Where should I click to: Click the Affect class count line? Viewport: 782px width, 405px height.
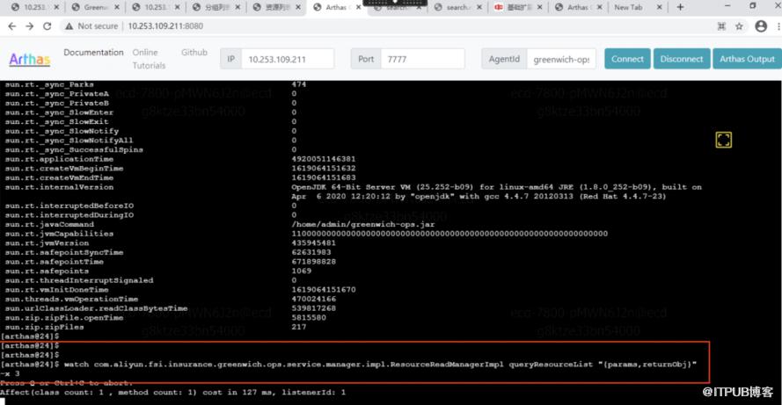pos(172,392)
